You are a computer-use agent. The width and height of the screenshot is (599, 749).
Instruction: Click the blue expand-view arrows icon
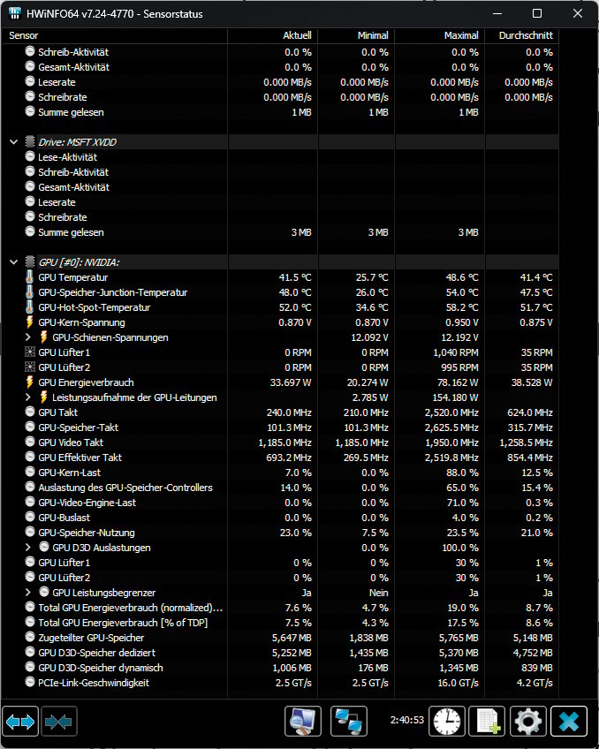21,722
